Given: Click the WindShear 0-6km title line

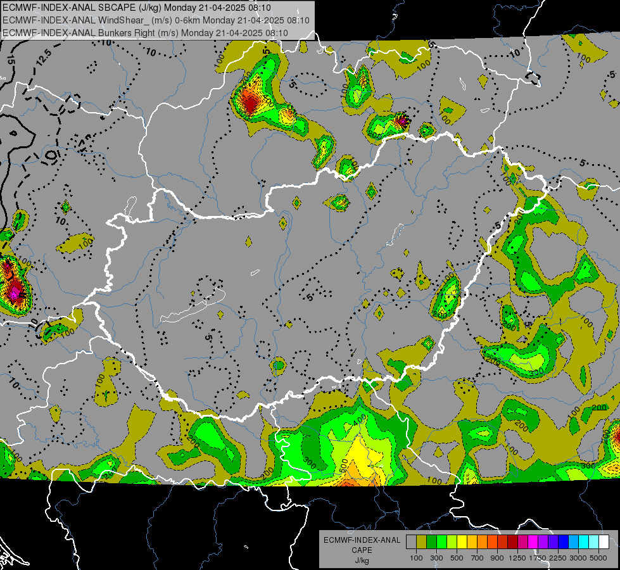Looking at the screenshot, I should click(156, 20).
